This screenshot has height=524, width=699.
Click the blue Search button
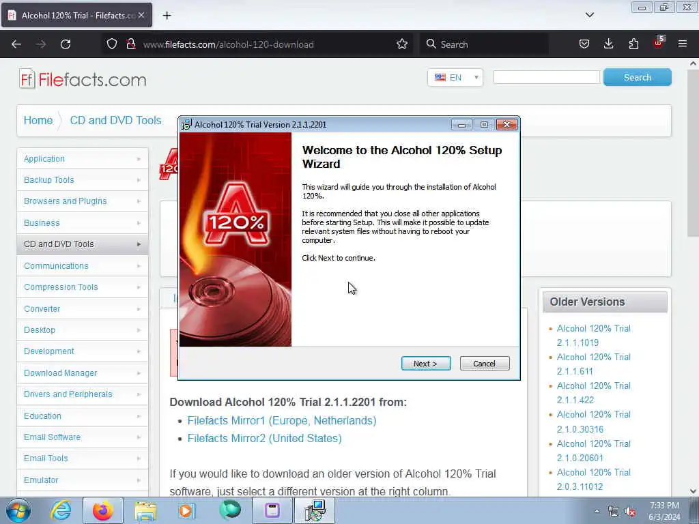pos(637,77)
